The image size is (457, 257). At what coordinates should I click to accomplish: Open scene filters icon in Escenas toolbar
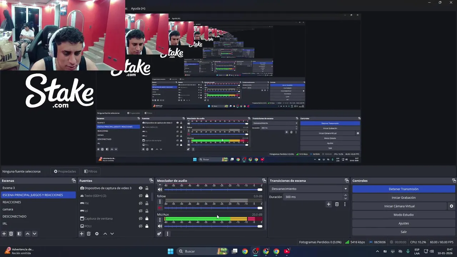[19, 234]
